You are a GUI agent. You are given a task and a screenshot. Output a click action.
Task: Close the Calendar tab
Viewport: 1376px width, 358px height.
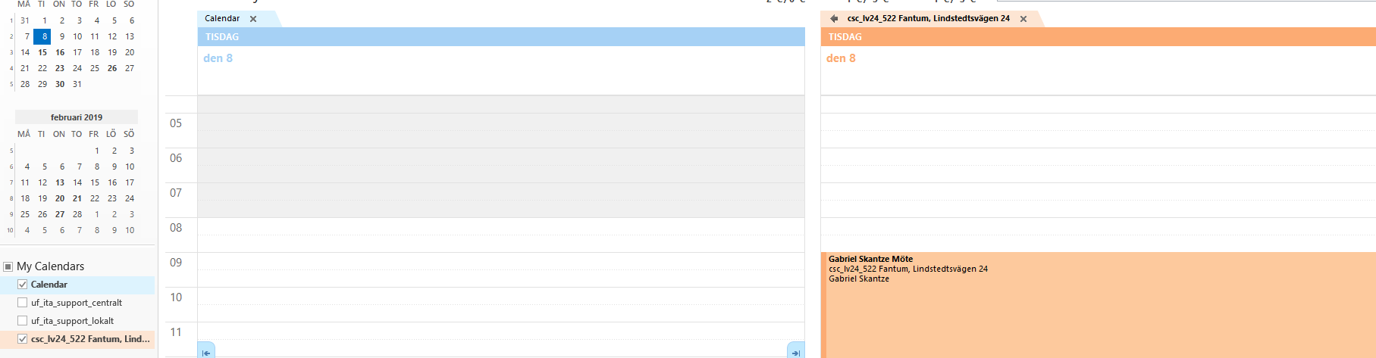click(x=253, y=19)
